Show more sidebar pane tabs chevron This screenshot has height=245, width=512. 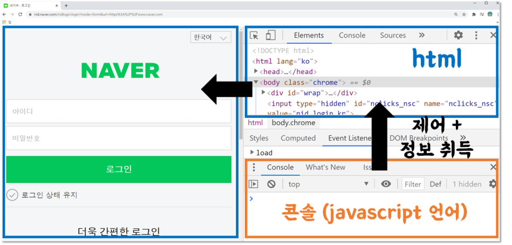click(x=463, y=138)
